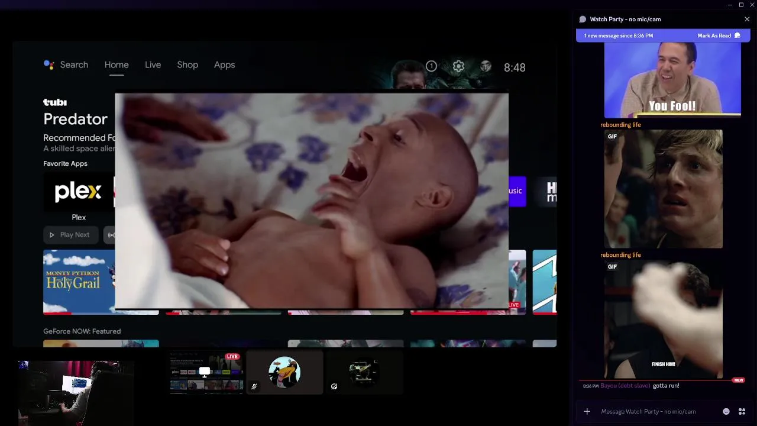This screenshot has width=757, height=426.
Task: Click the NEW message divider badge
Action: pyautogui.click(x=738, y=380)
